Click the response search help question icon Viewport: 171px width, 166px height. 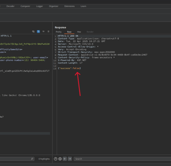(56, 159)
